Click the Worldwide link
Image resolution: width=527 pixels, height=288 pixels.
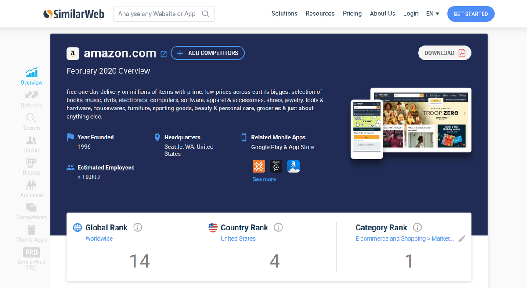pyautogui.click(x=99, y=238)
